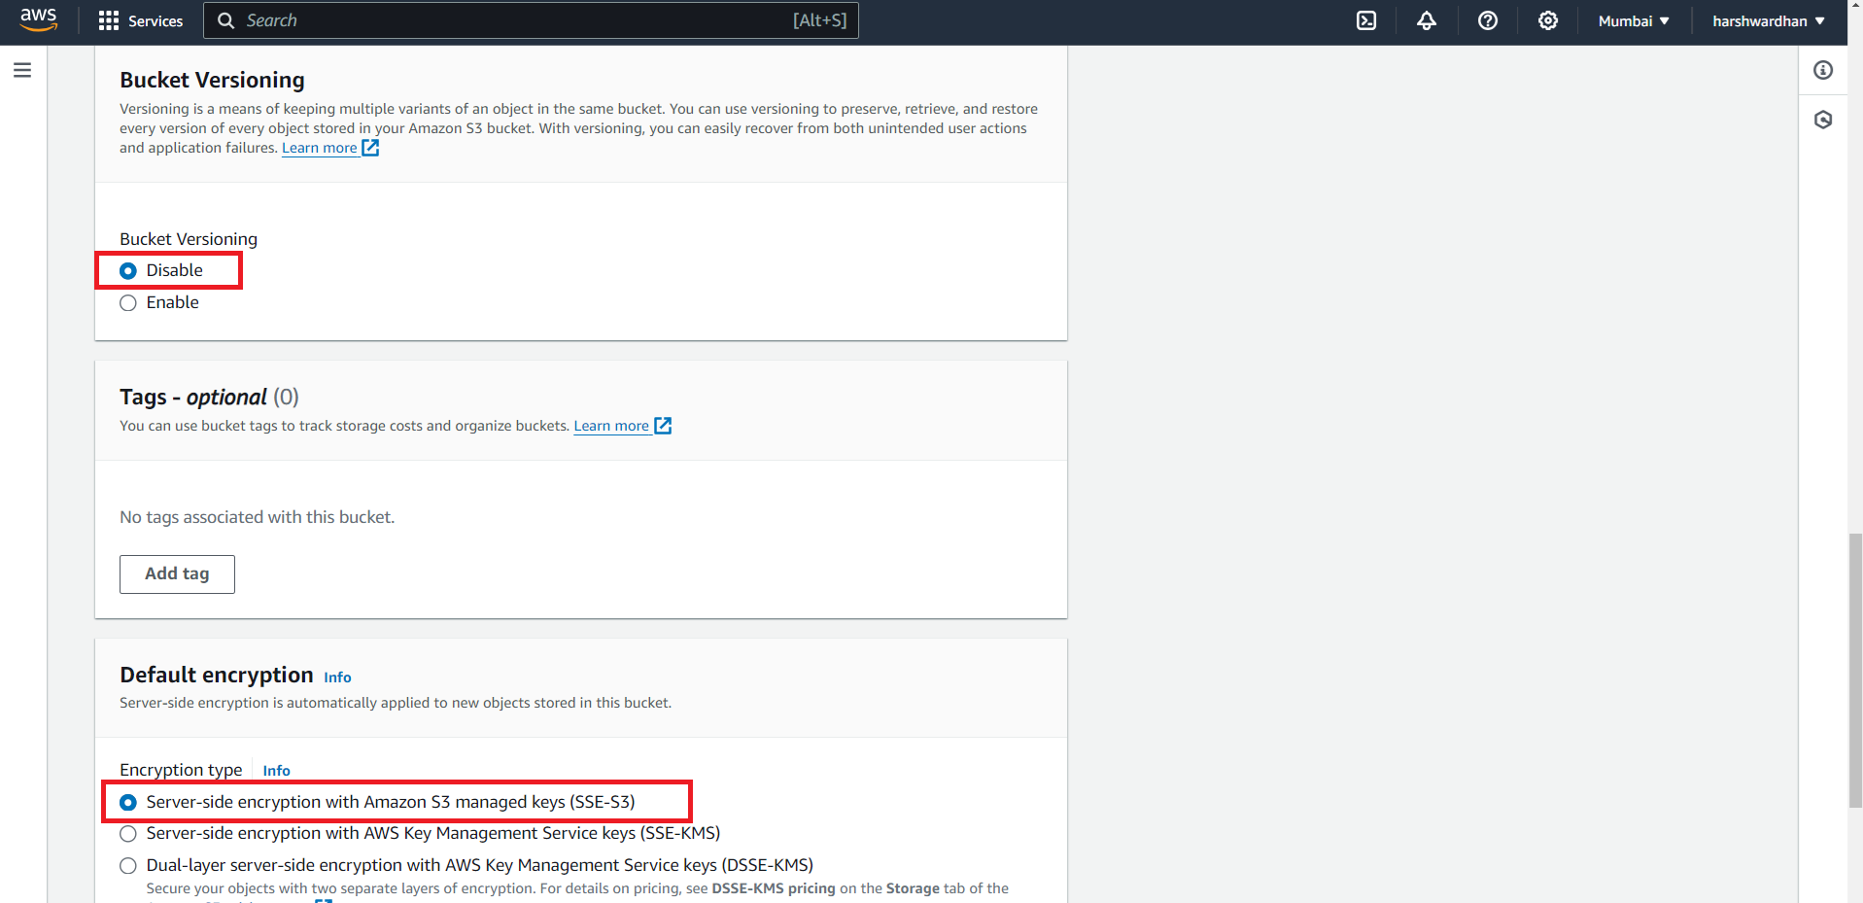Open the notifications bell
This screenshot has width=1863, height=903.
pos(1427,20)
